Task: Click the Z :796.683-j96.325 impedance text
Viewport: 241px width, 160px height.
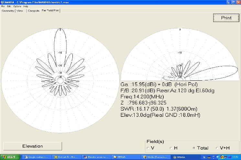Action: (143, 103)
